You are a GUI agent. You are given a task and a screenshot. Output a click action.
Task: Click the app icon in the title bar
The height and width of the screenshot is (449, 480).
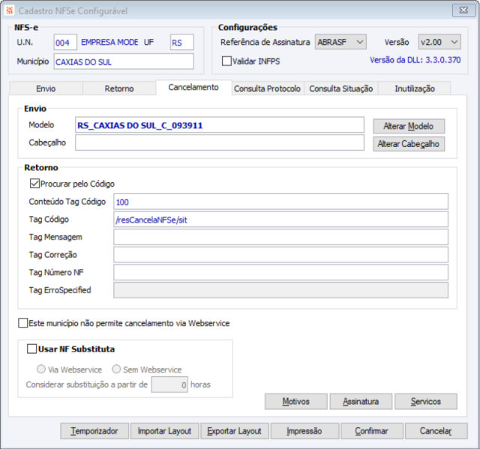point(10,9)
